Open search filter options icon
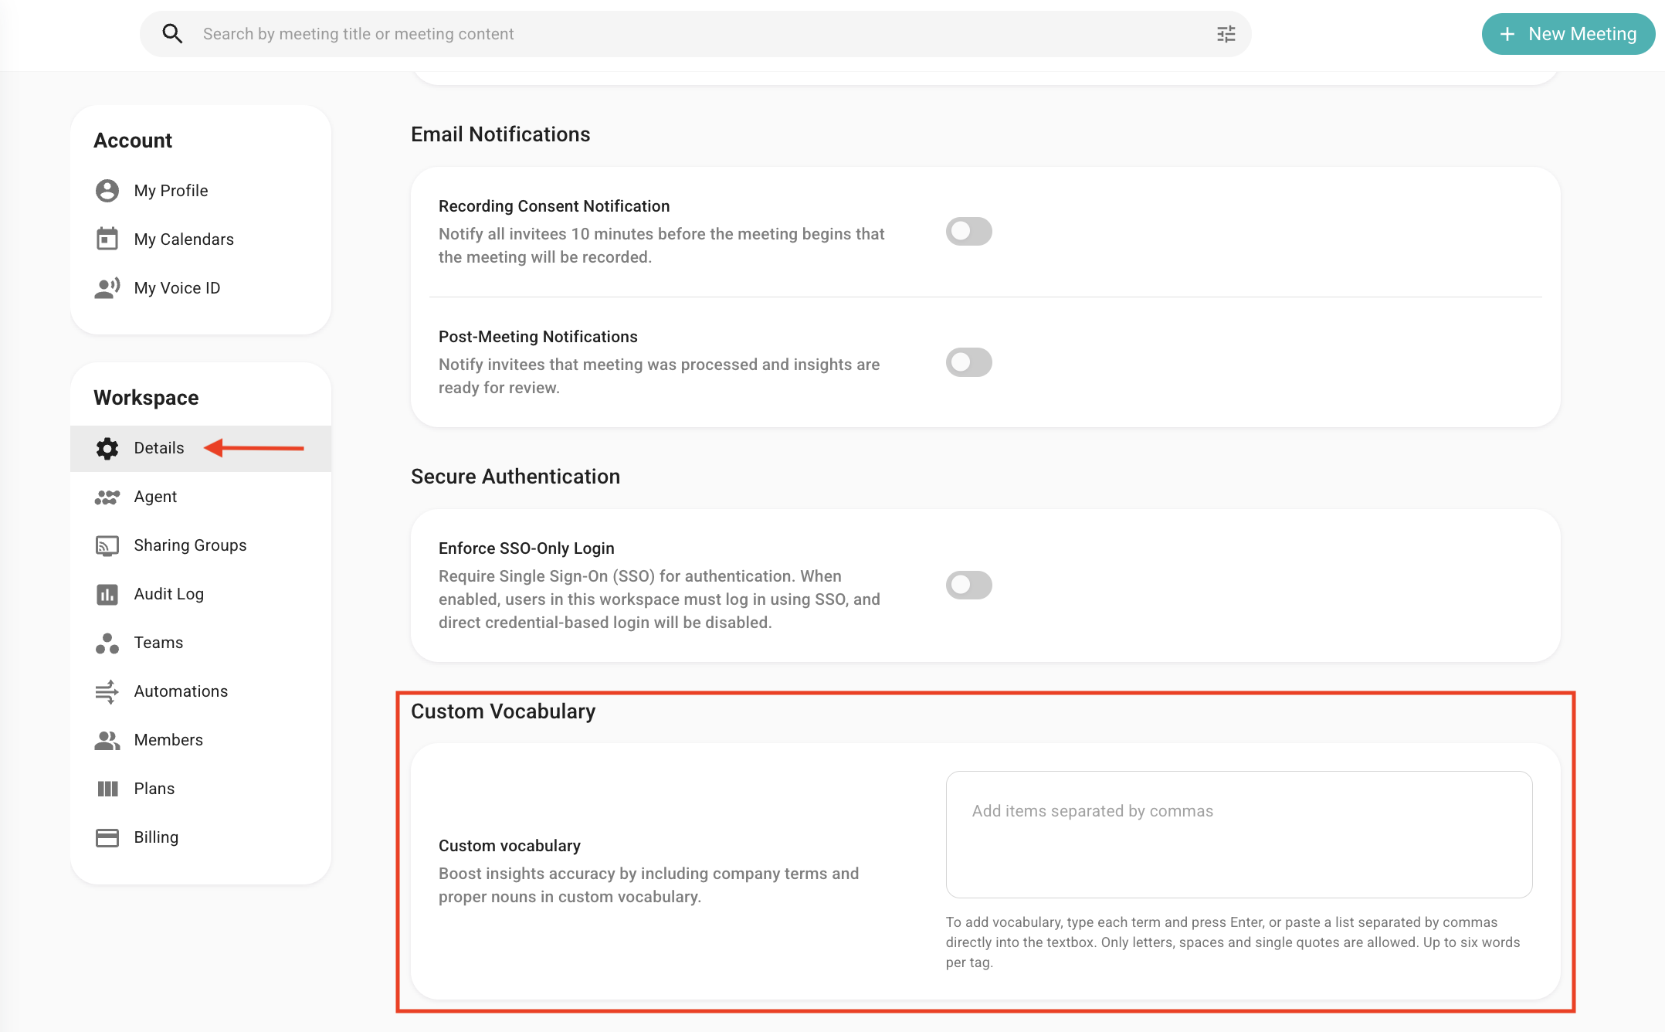The width and height of the screenshot is (1665, 1032). point(1226,34)
